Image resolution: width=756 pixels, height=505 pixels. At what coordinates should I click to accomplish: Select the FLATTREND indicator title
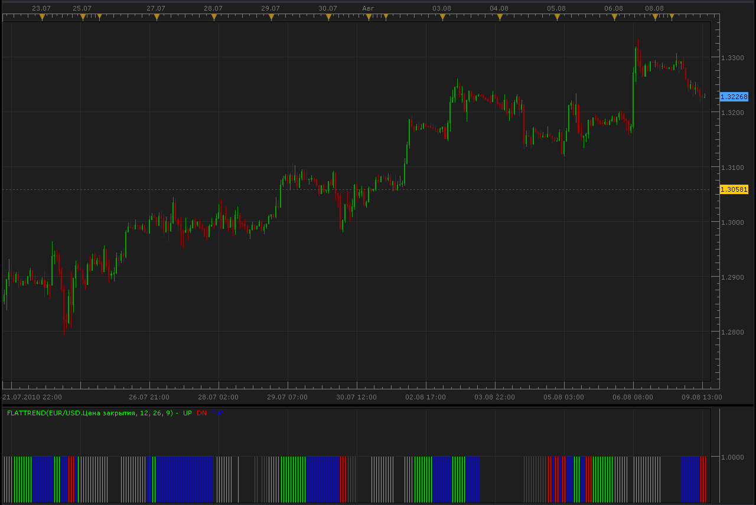point(90,413)
